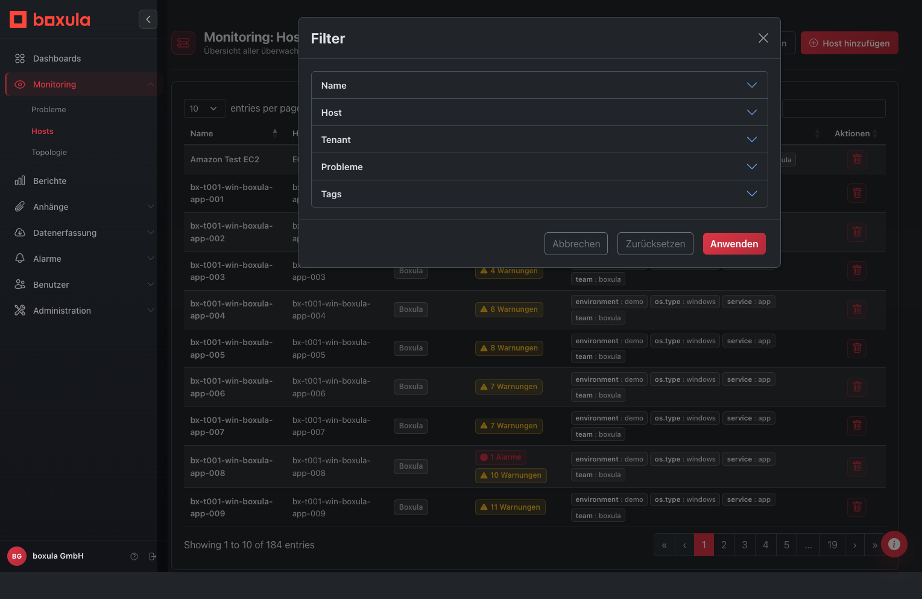Expand the Anhänge sidebar submenu
The height and width of the screenshot is (599, 922).
tap(151, 207)
